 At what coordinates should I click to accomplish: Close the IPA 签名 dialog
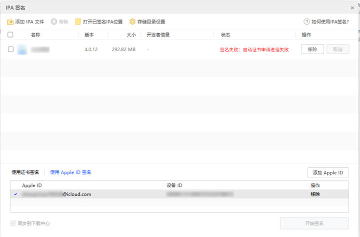[x=352, y=8]
